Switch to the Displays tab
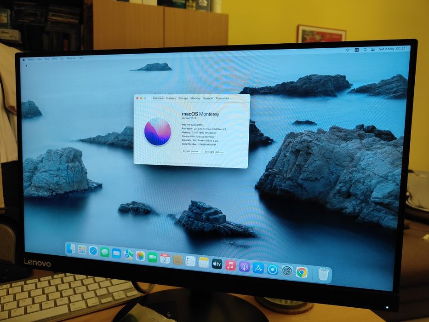Image resolution: width=429 pixels, height=322 pixels. click(x=171, y=98)
